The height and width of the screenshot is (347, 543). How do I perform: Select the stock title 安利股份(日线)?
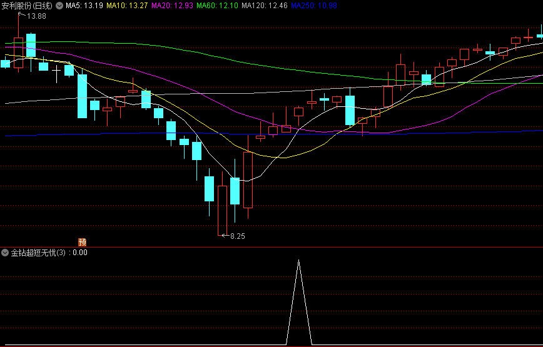[x=27, y=6]
